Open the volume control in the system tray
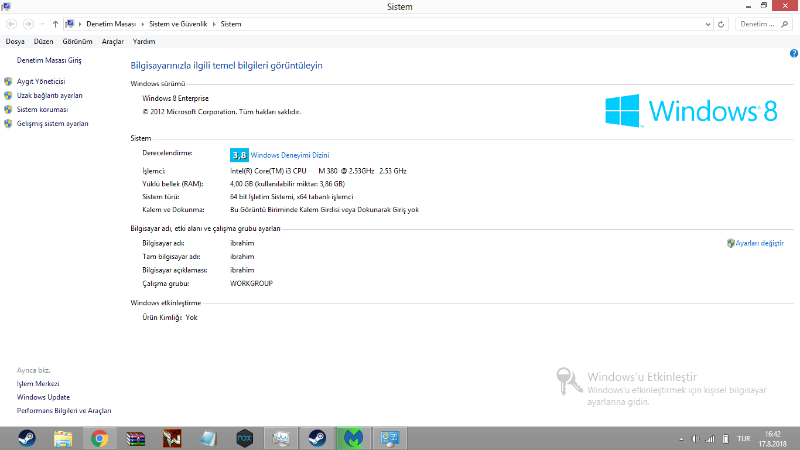The width and height of the screenshot is (800, 450). coord(695,439)
